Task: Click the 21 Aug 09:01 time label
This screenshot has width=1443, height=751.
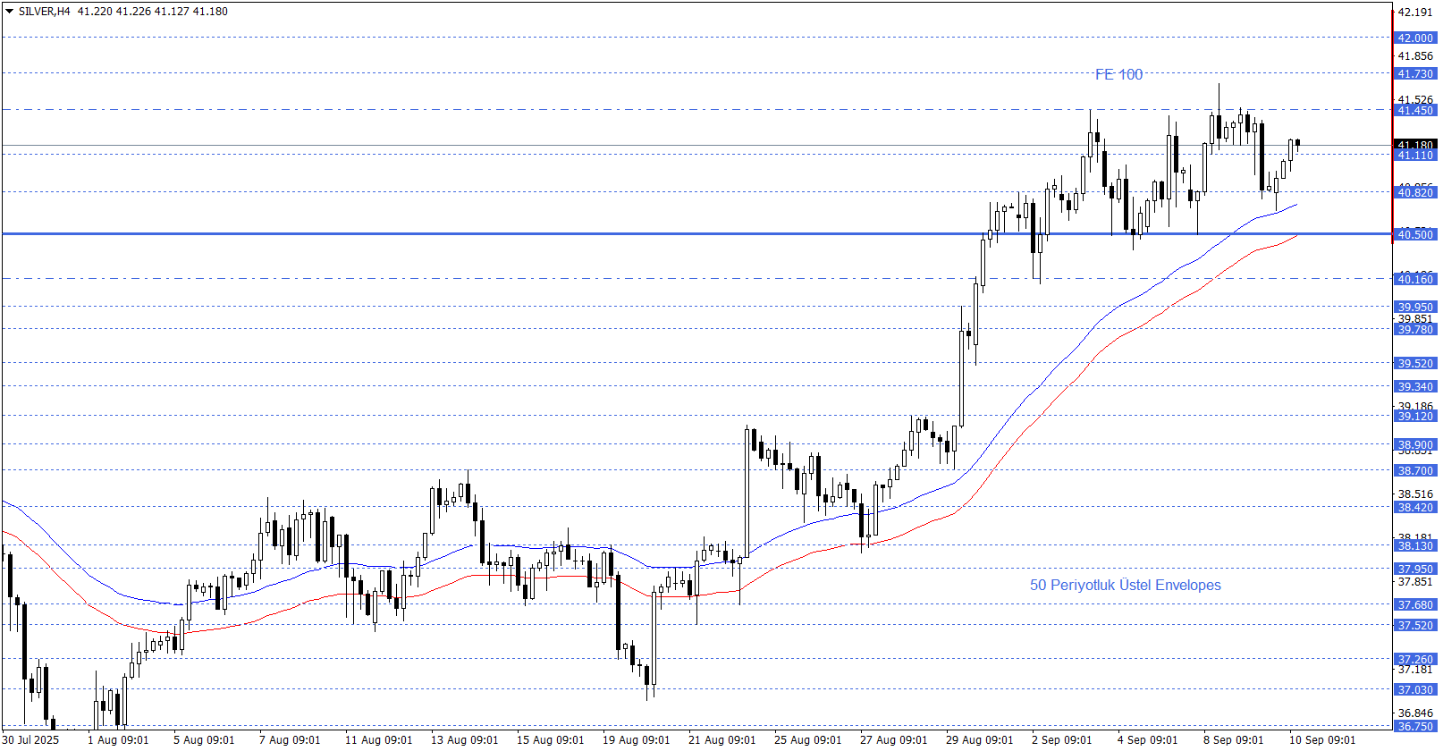Action: (x=722, y=740)
